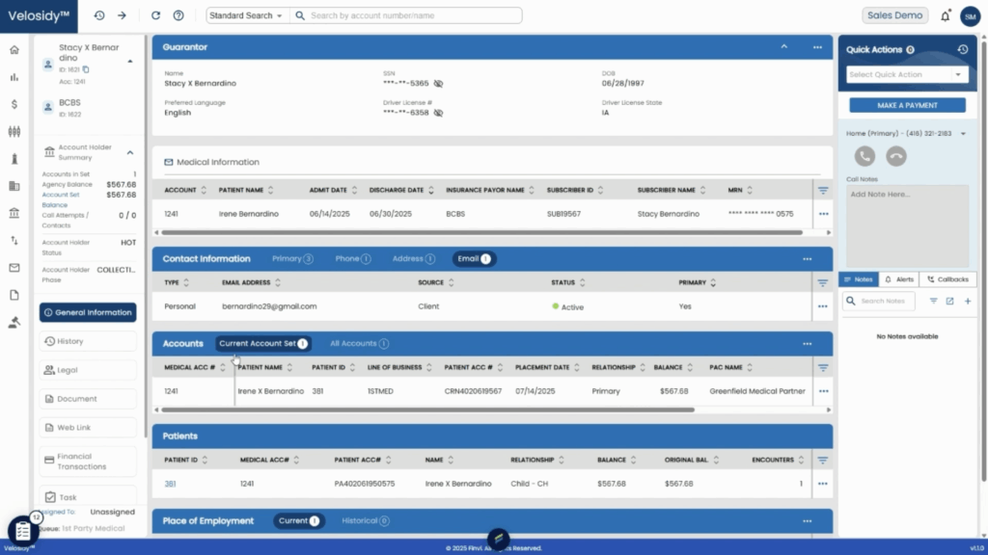Click the Home icon in left sidebar
This screenshot has width=988, height=555.
coord(14,50)
